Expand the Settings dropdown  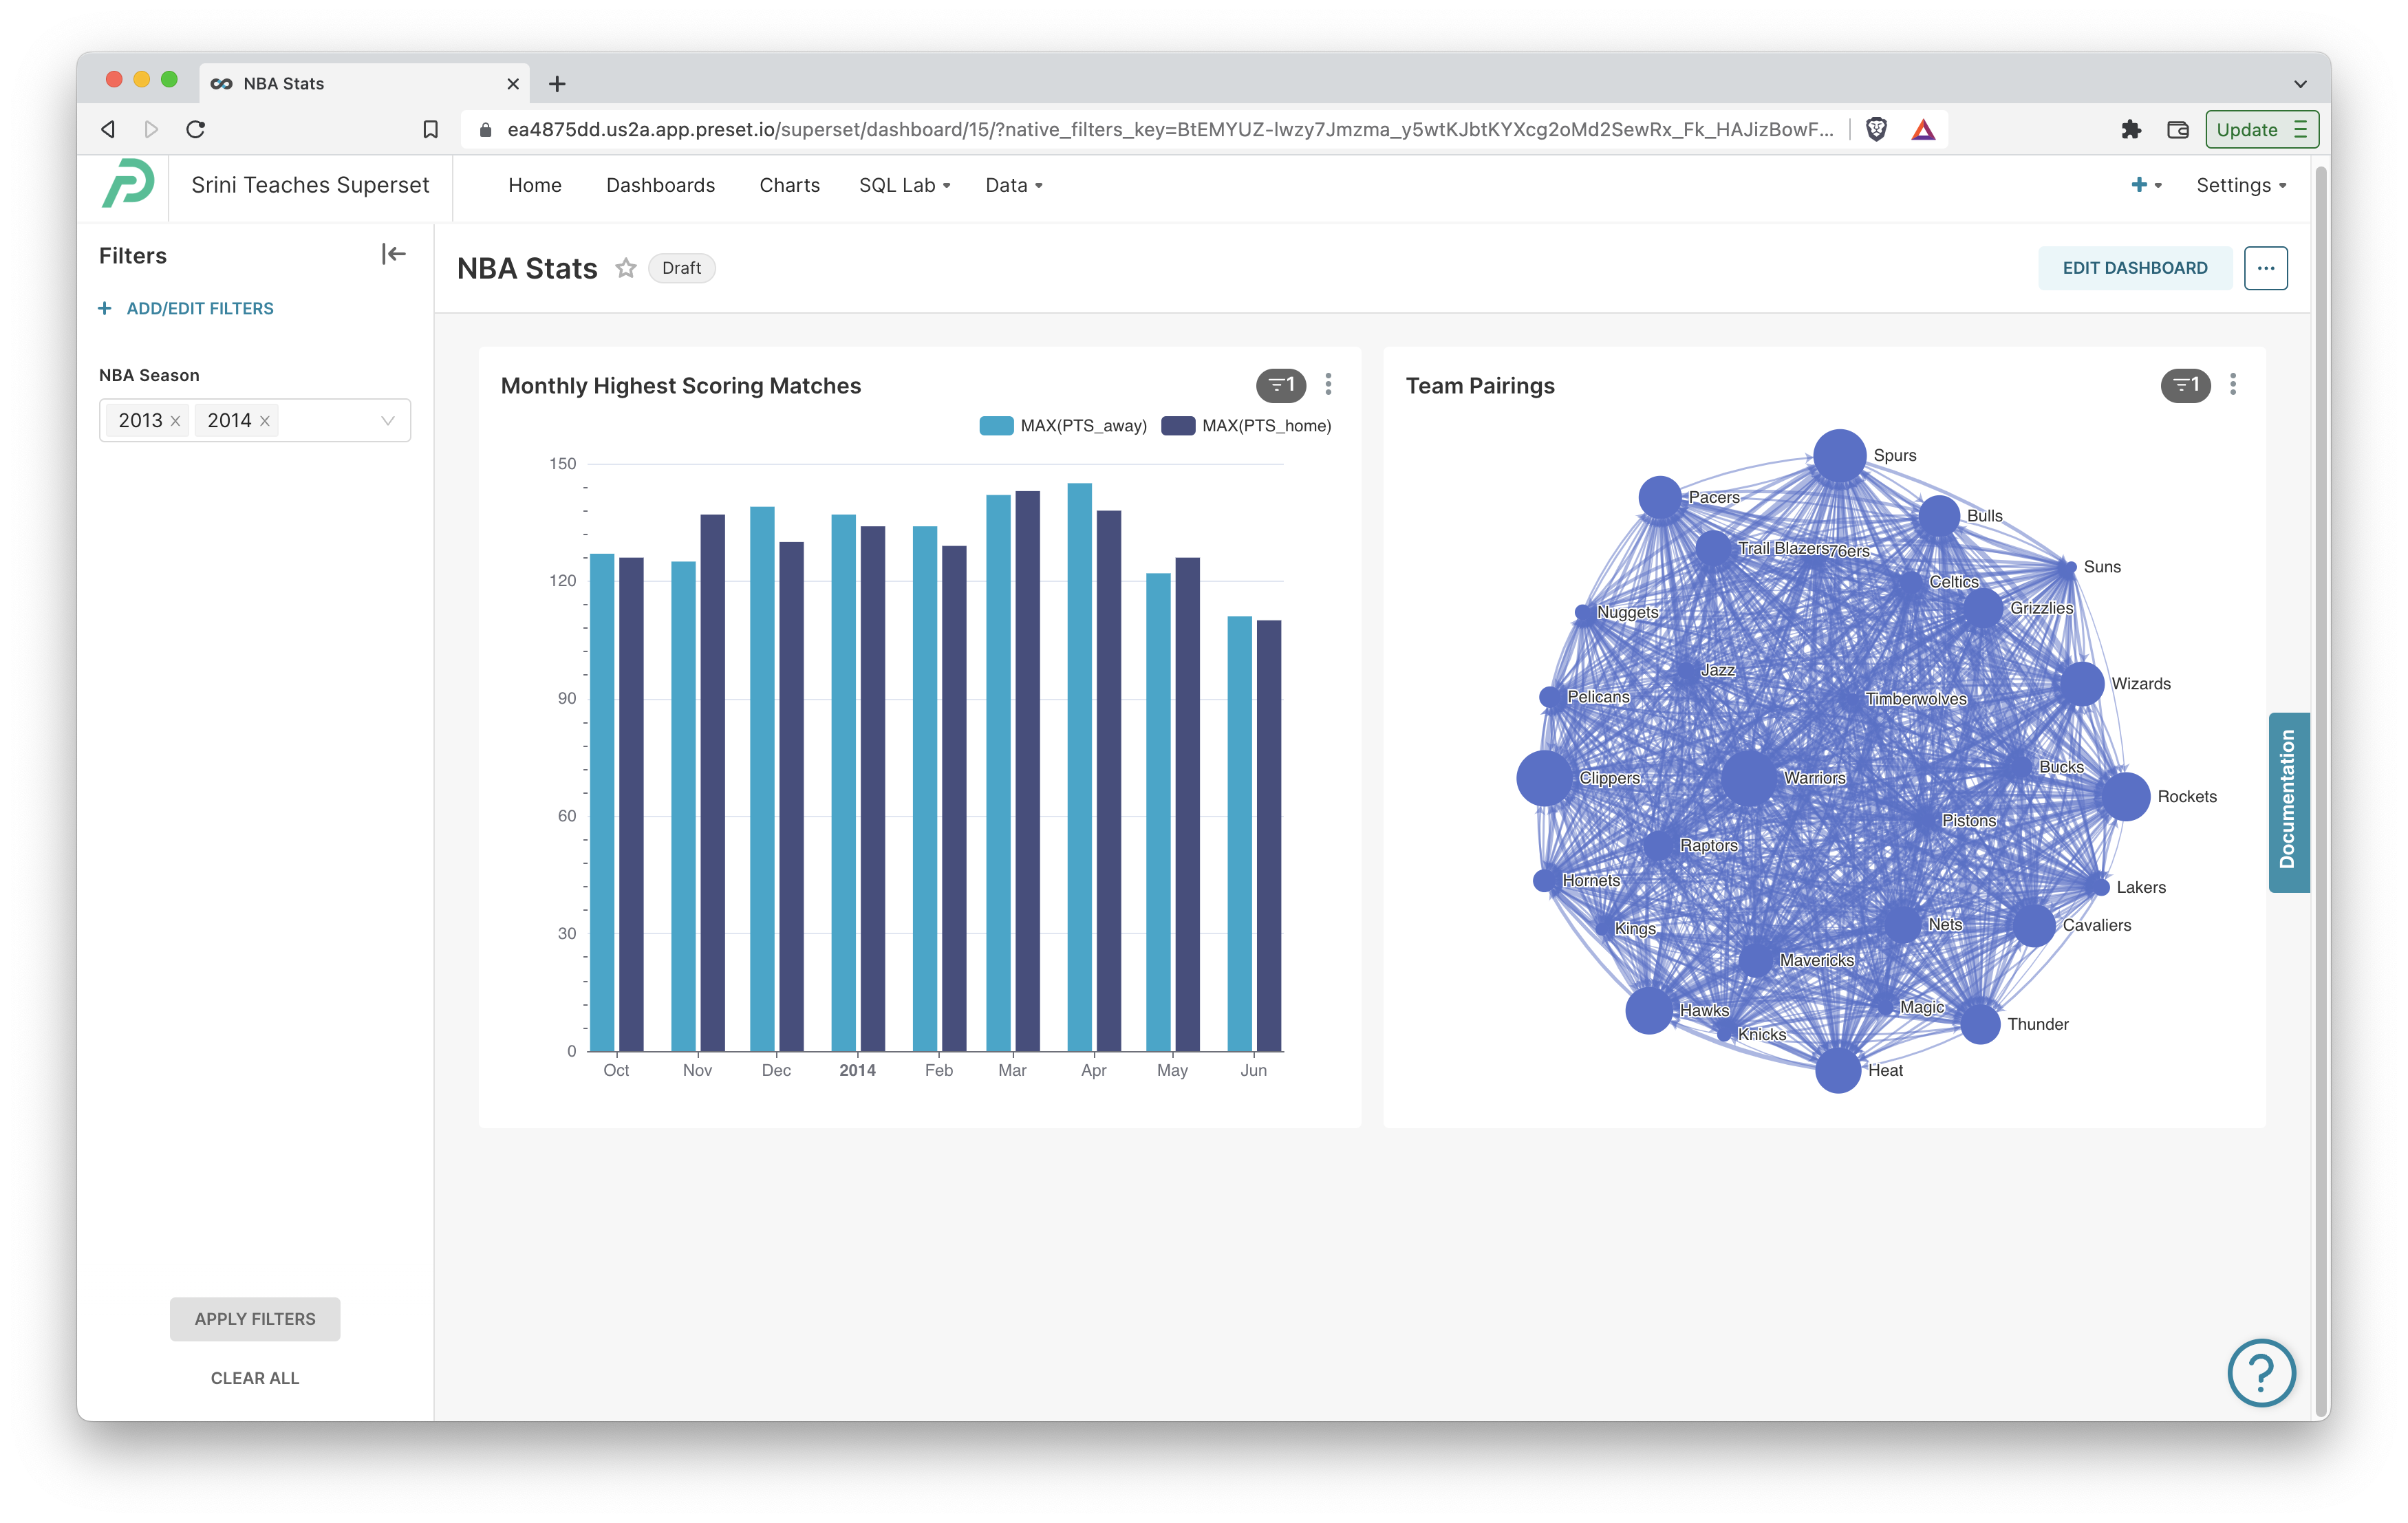pos(2240,186)
